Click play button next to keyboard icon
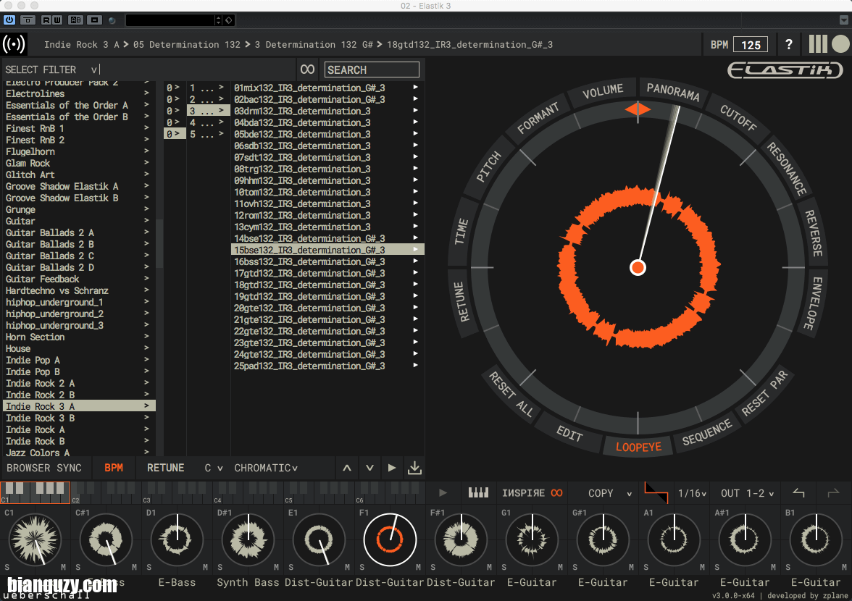 [443, 493]
